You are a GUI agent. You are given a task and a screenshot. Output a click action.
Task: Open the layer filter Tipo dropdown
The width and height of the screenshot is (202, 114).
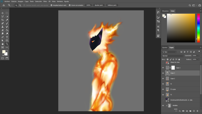point(169,52)
